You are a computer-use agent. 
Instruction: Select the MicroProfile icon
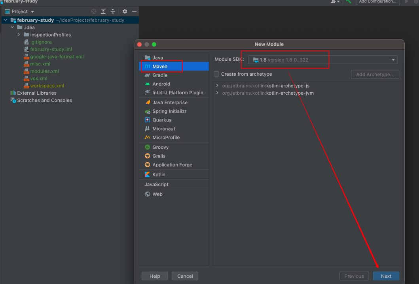point(147,138)
